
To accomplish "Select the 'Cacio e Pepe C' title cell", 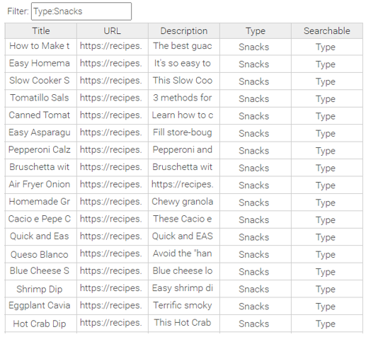I will click(x=41, y=219).
